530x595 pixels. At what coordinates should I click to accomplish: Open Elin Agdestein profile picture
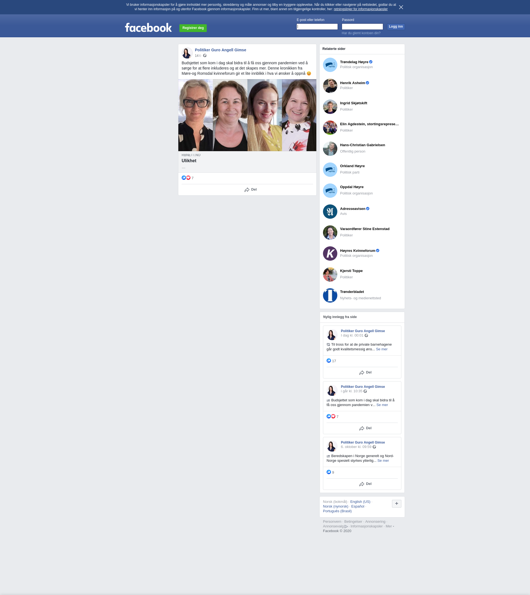tap(330, 127)
